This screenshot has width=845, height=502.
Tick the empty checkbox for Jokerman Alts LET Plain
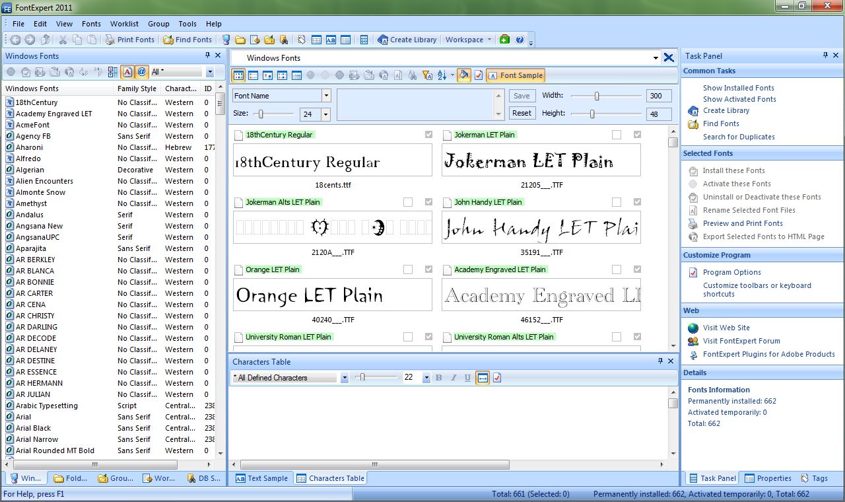click(x=408, y=202)
